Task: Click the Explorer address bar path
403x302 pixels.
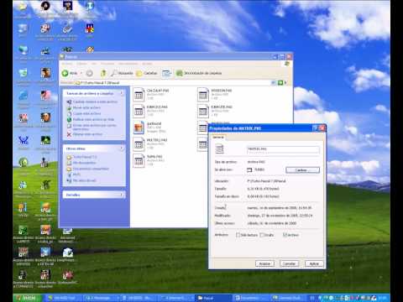Action: 173,83
